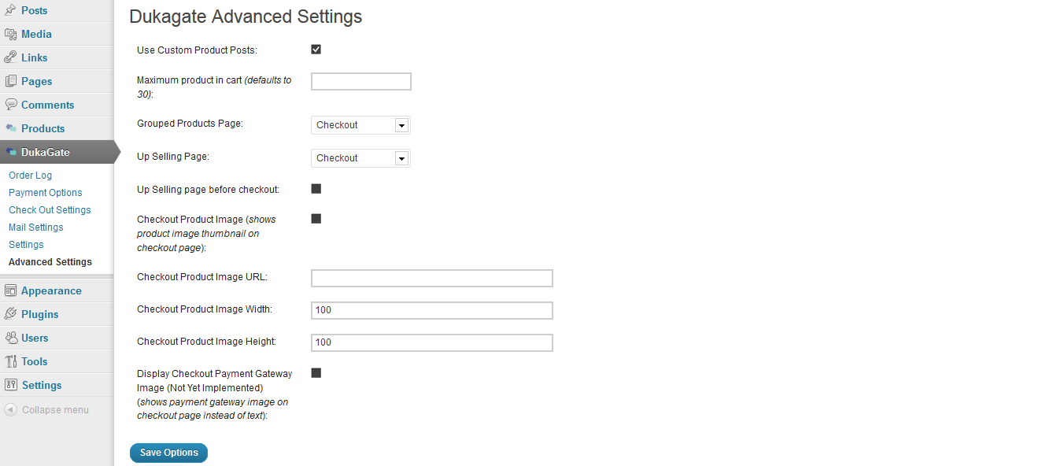Viewport: 1061px width, 466px height.
Task: Open the Grouped Products Page dropdown
Action: pyautogui.click(x=360, y=125)
